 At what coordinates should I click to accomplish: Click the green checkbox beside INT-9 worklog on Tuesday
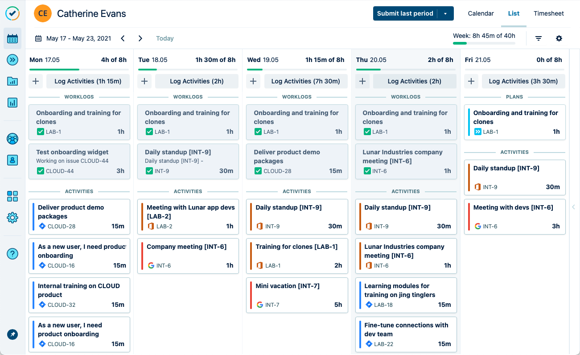[149, 171]
